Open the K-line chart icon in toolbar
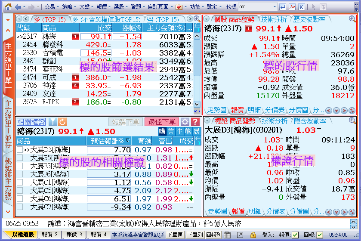Viewport: 361px width, 241px height. (x=301, y=7)
